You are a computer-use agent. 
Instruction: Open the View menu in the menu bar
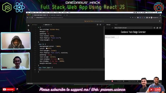tap(42, 12)
